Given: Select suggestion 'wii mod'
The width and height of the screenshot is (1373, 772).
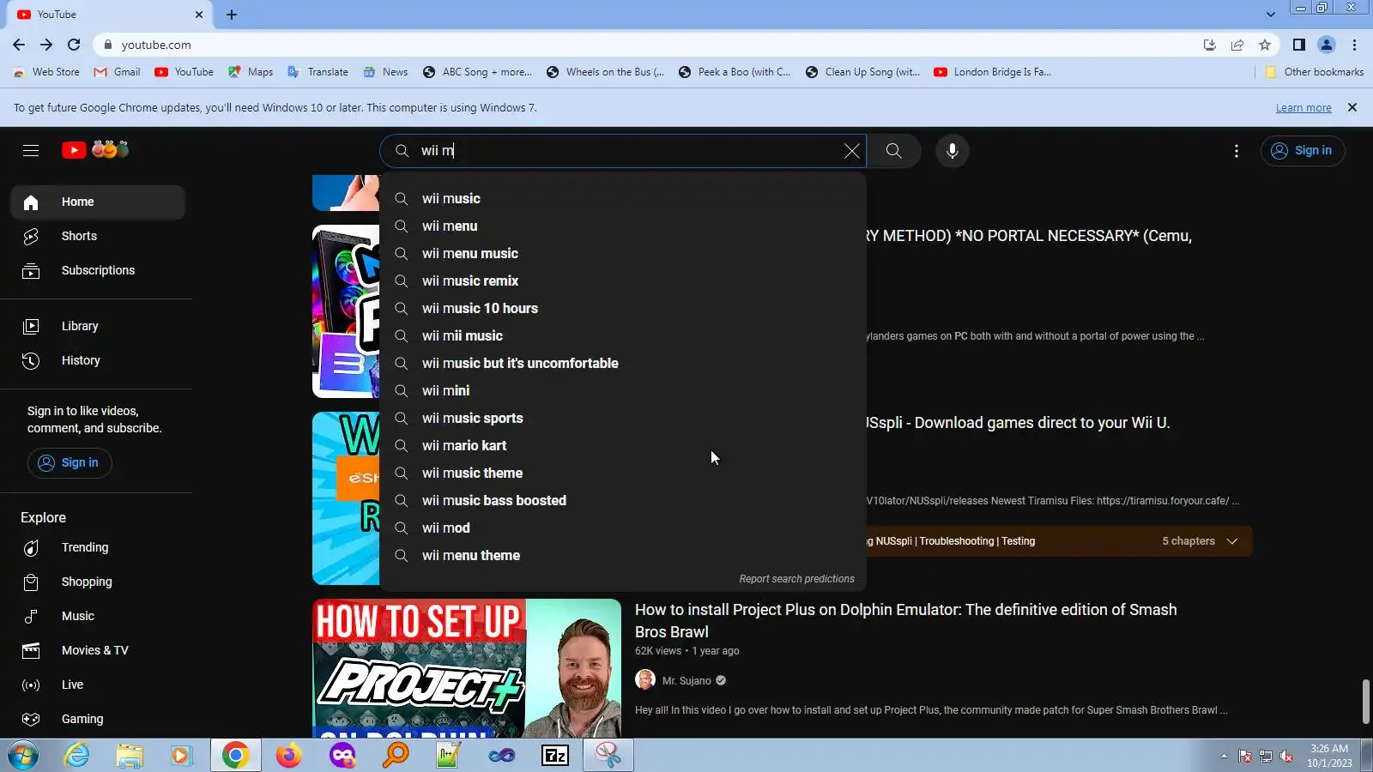Looking at the screenshot, I should (x=623, y=528).
